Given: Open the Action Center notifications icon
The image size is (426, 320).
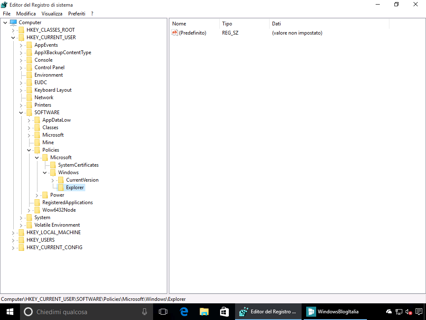Looking at the screenshot, I should click(x=419, y=312).
